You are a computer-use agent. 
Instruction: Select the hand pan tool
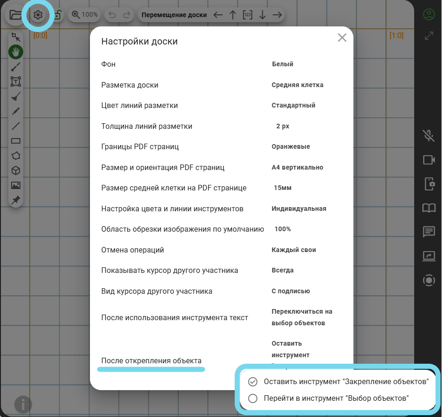16,52
